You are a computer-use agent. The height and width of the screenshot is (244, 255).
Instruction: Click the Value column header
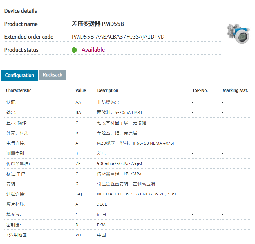tap(81, 90)
